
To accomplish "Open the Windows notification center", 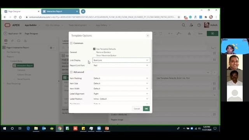I will point(215,128).
